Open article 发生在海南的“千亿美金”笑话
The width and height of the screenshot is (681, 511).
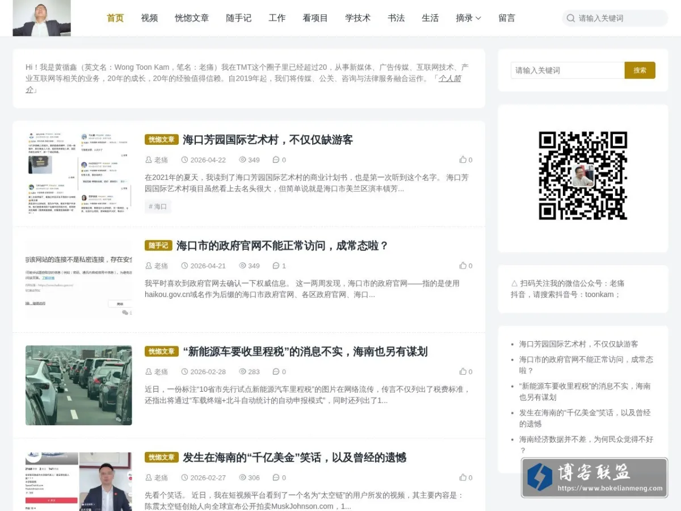[295, 457]
